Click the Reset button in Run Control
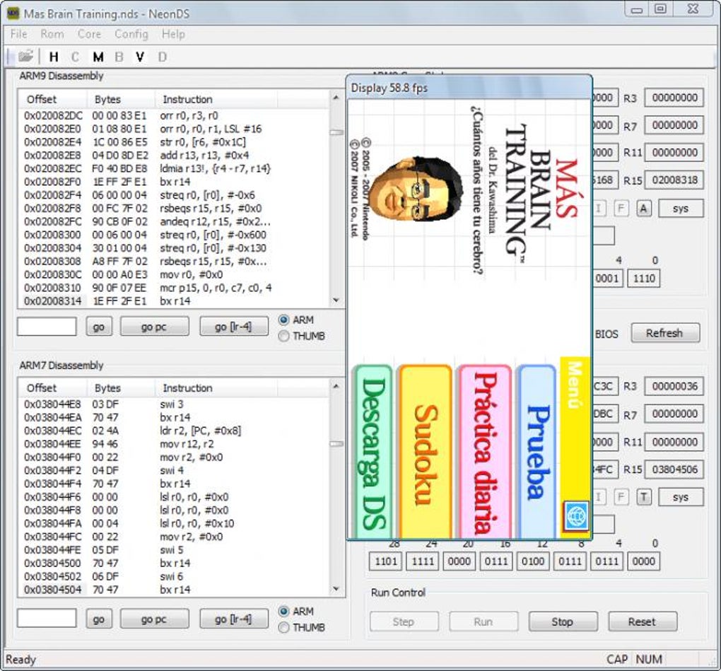The width and height of the screenshot is (721, 671). (643, 622)
